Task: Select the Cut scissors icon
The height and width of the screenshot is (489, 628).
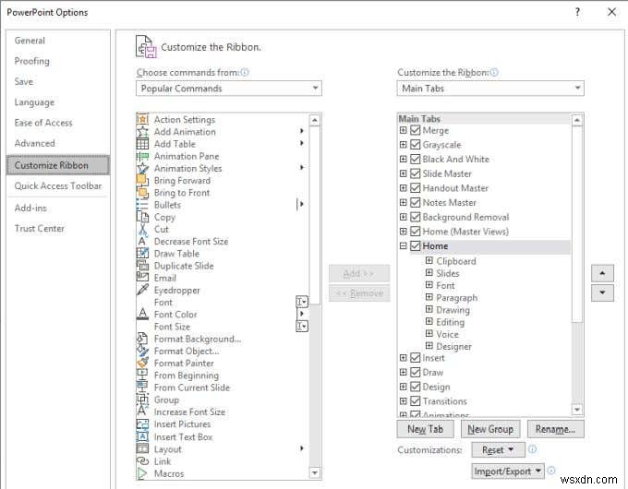Action: pos(142,229)
